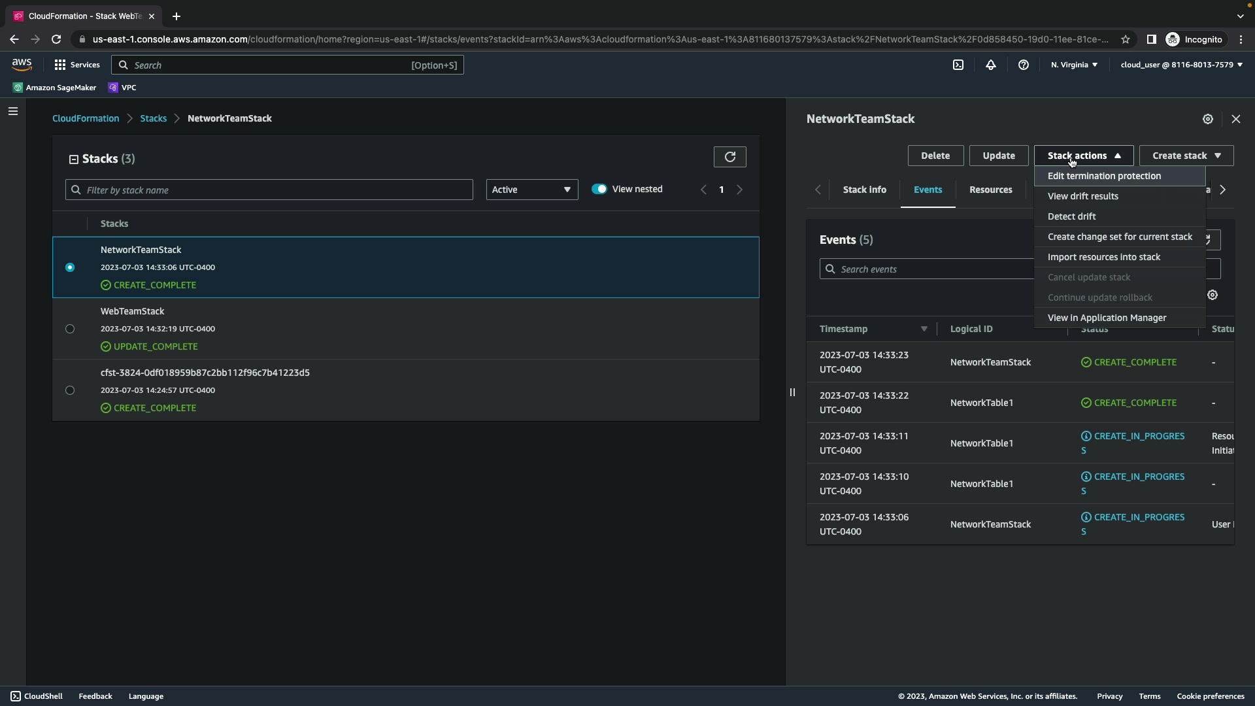Open the CloudShell icon in top bar
This screenshot has height=706, width=1255.
coord(958,65)
